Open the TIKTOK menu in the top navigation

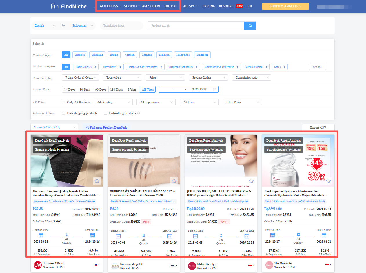click(x=170, y=6)
